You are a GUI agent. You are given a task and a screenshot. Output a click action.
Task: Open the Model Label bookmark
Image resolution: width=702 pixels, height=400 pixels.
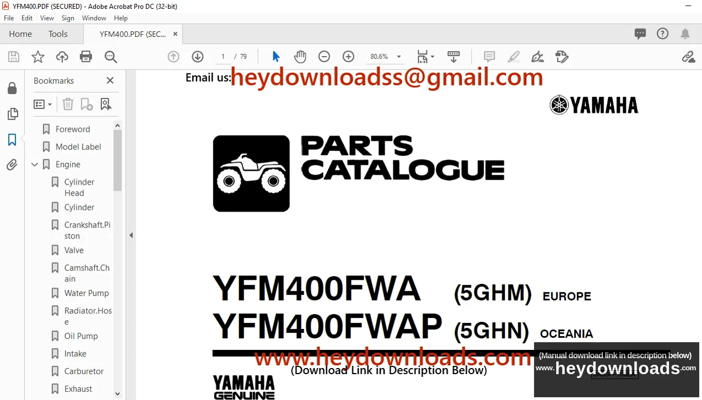click(78, 147)
